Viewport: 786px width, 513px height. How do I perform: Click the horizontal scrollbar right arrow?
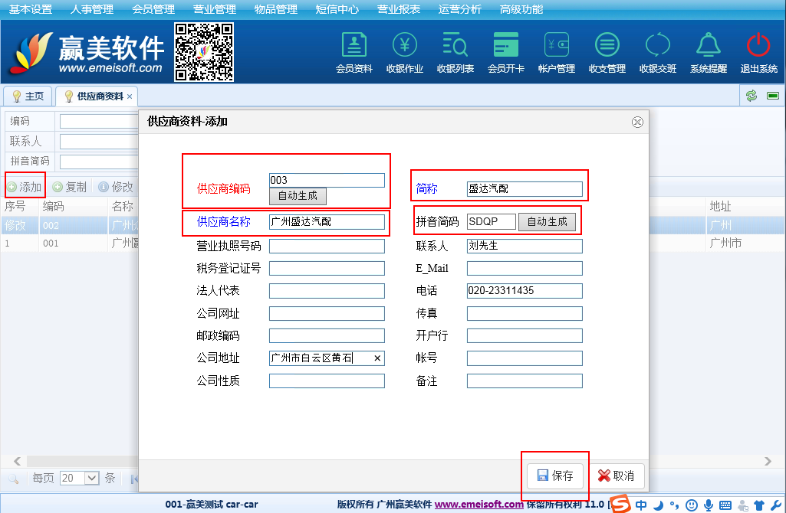tap(768, 461)
